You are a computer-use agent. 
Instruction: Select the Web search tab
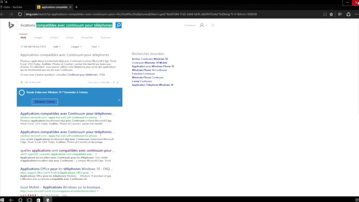[x=23, y=38]
